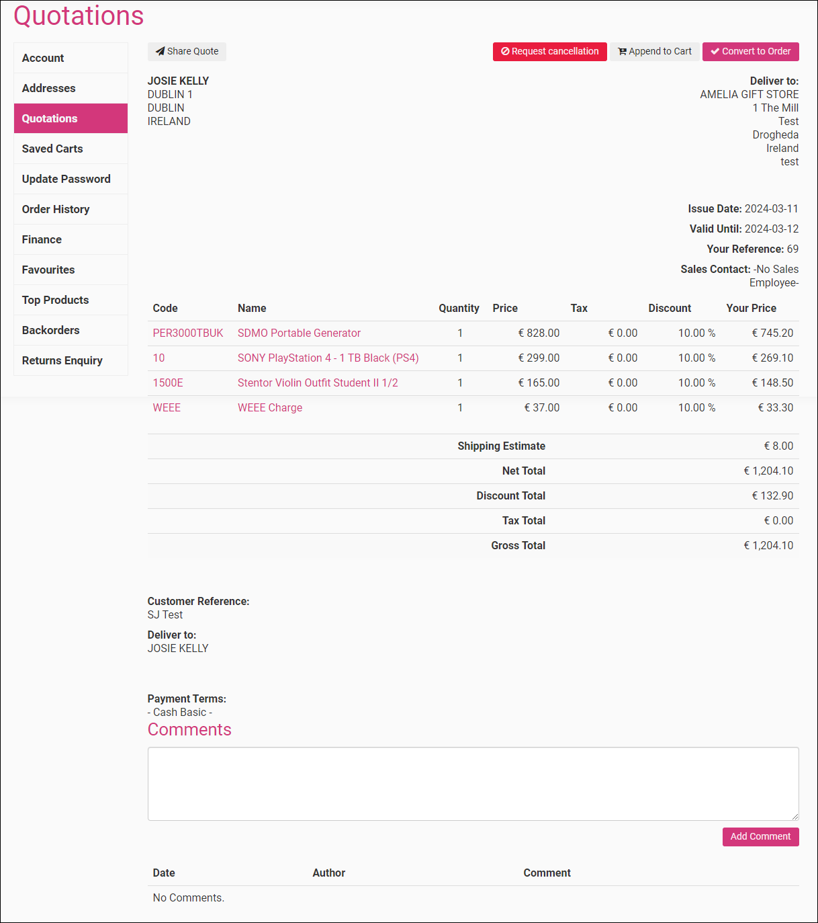
Task: Open the SDMO Portable Generator product link
Action: (299, 333)
